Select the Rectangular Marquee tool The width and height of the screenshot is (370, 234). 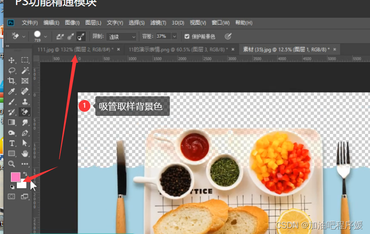(25, 60)
